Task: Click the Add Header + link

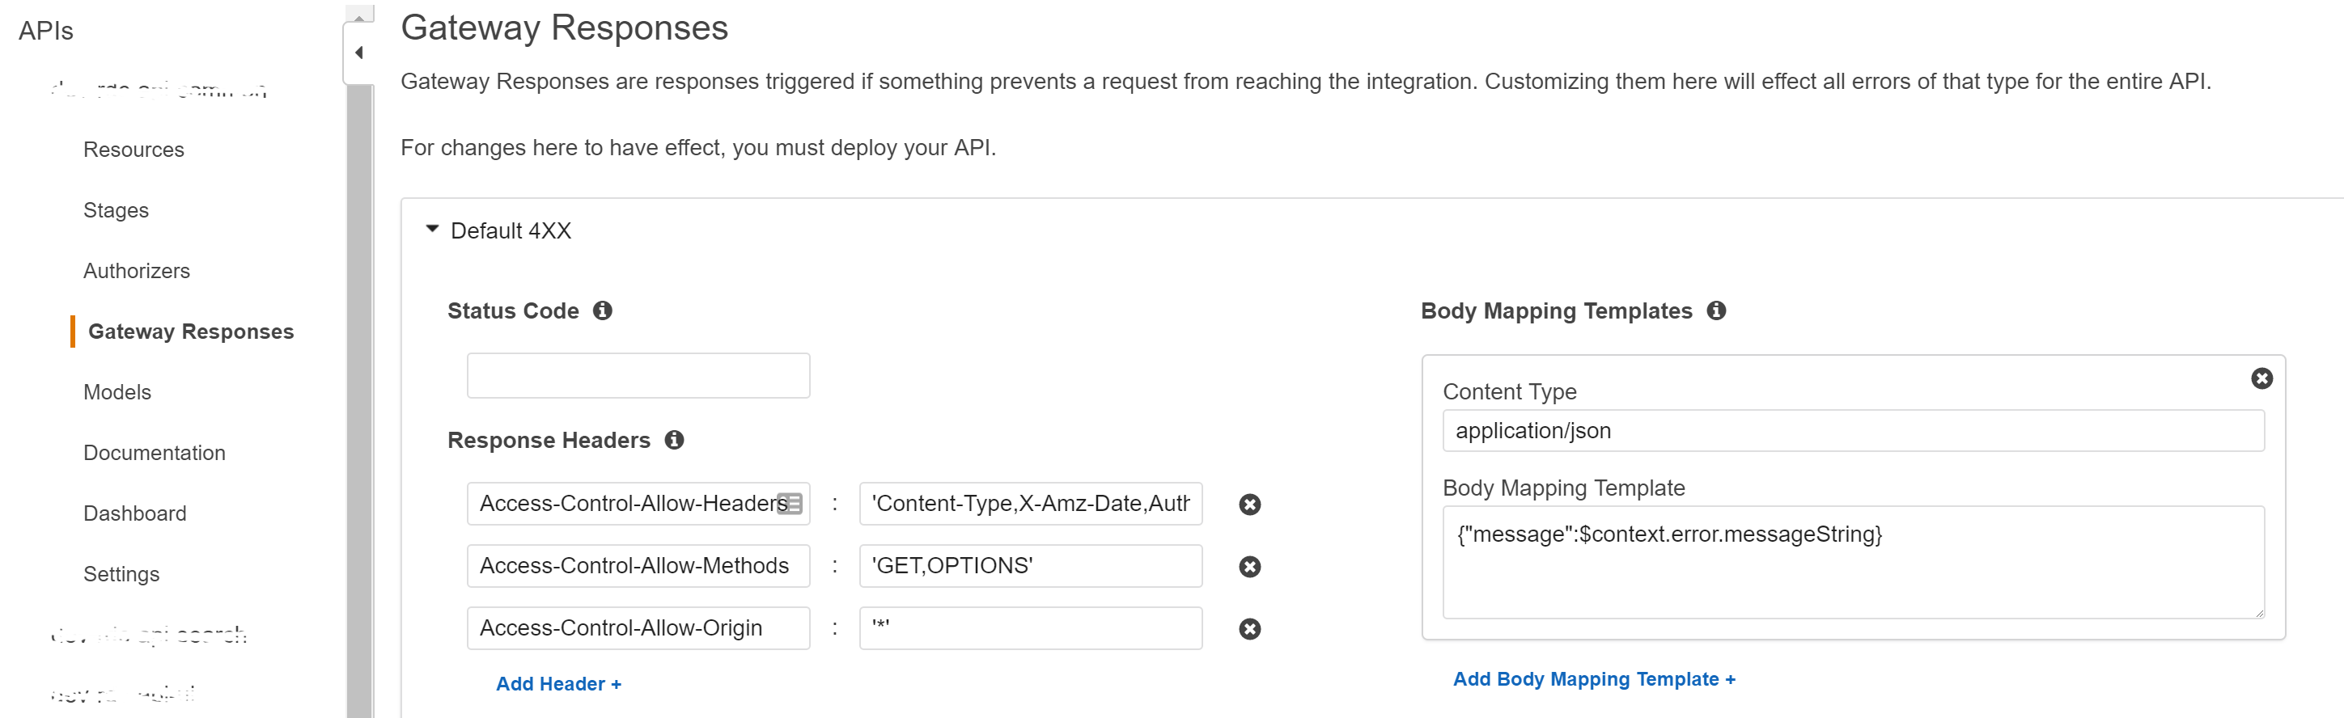Action: click(x=557, y=683)
